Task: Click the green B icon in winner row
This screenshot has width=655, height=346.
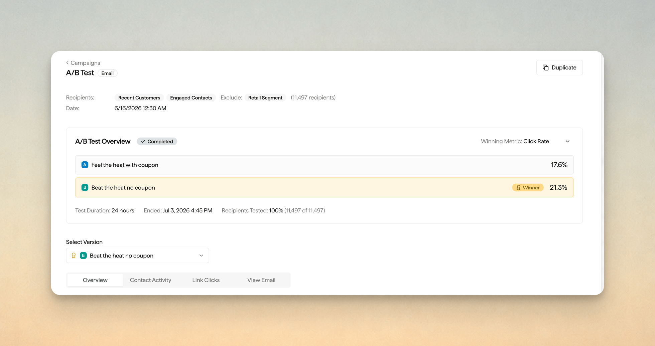Action: pos(85,187)
